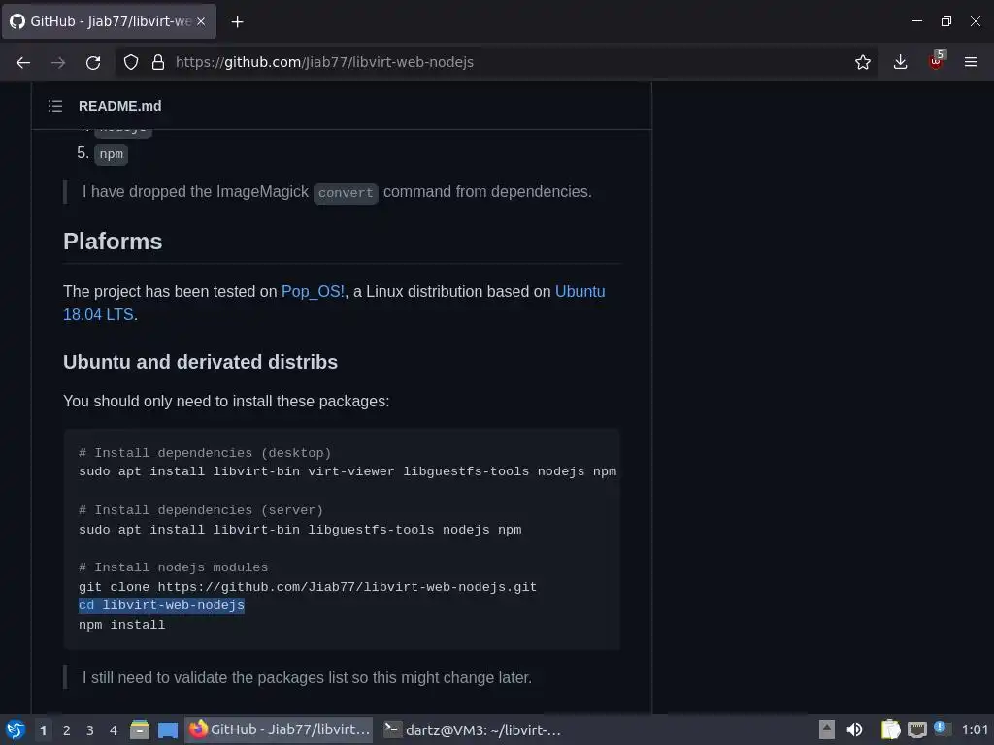The image size is (994, 745).
Task: Open the volume speaker tray icon
Action: (854, 729)
